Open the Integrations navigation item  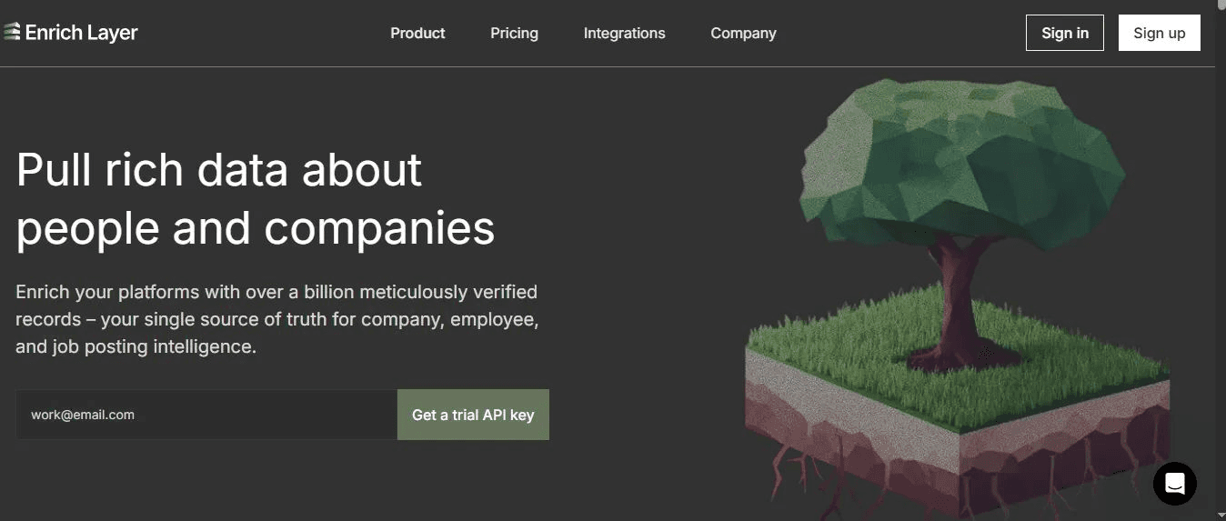click(x=624, y=33)
